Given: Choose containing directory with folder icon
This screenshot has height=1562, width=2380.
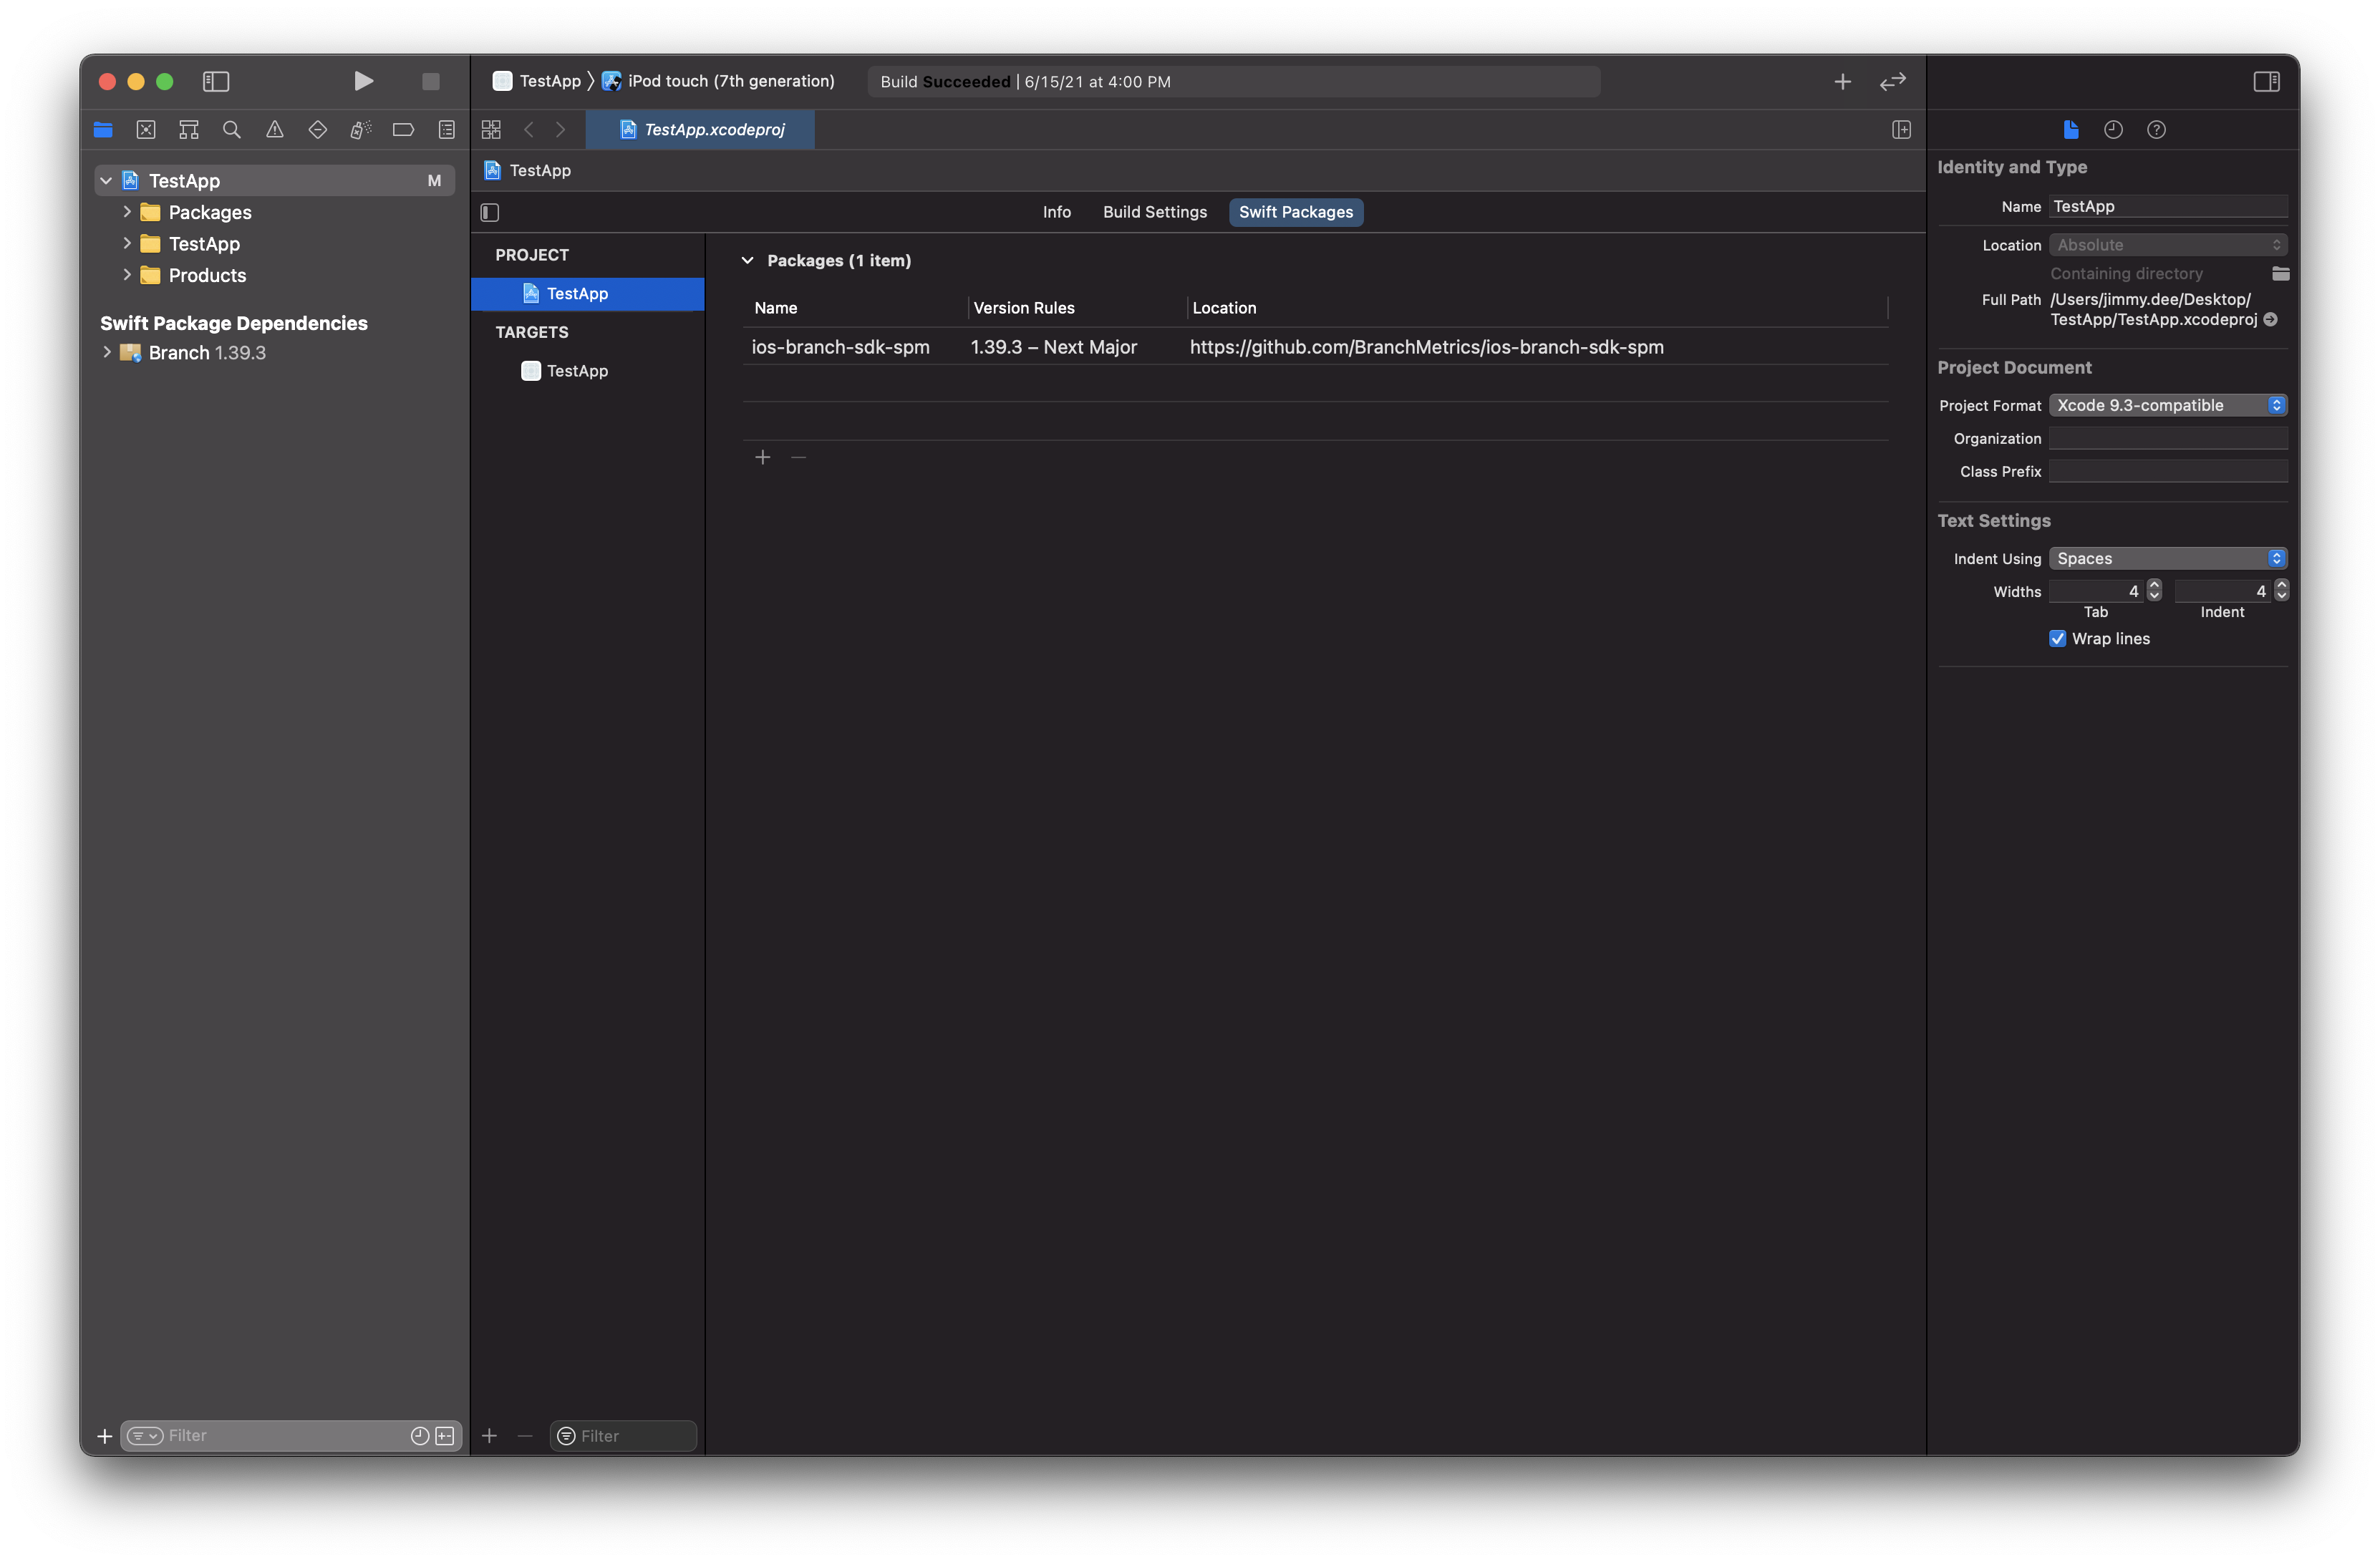Looking at the screenshot, I should click(x=2280, y=273).
